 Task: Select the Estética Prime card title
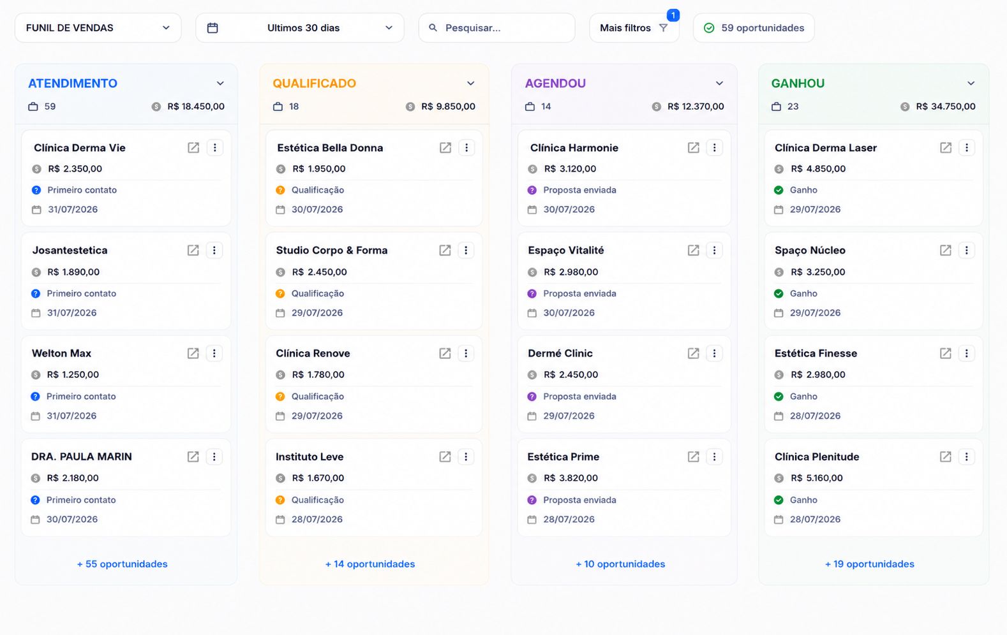click(563, 456)
